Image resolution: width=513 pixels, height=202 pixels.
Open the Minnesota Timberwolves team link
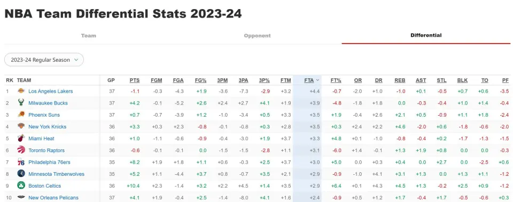point(56,174)
